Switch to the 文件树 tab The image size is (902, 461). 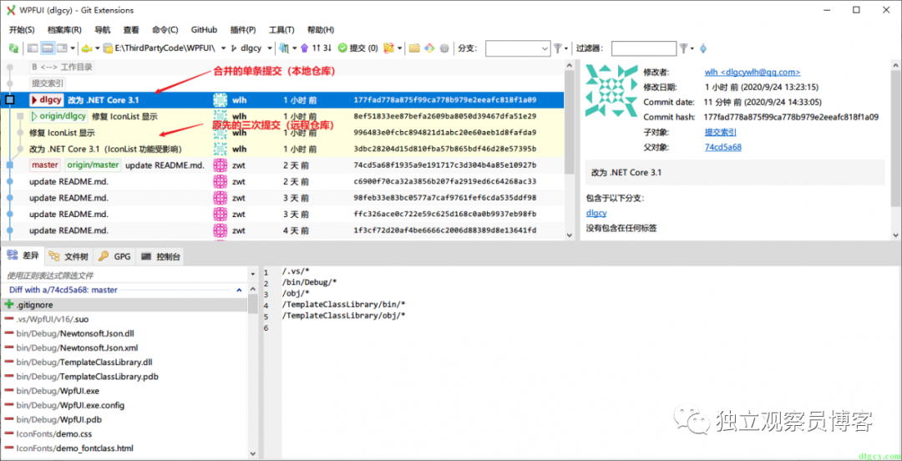(x=68, y=256)
